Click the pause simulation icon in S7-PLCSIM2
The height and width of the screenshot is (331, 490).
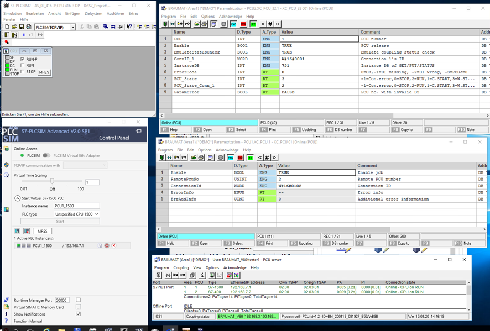(24, 35)
